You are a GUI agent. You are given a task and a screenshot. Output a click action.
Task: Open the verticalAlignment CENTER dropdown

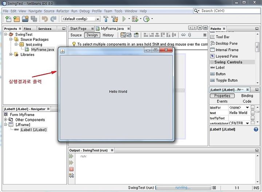coord(247,123)
